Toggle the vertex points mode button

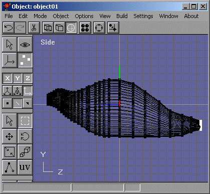[25, 60]
